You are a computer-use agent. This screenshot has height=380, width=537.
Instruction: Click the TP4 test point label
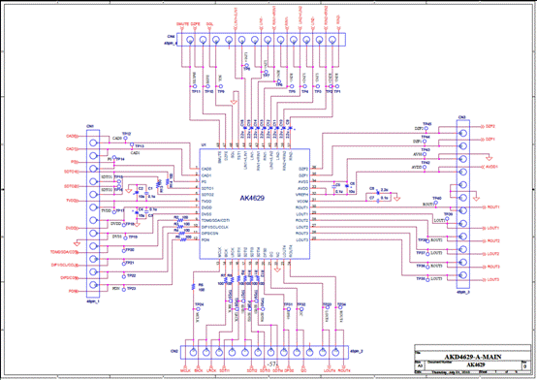304,92
